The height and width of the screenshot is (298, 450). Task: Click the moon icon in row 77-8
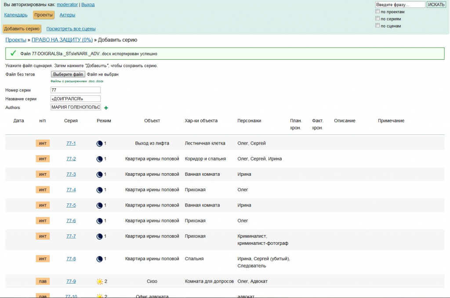99,259
